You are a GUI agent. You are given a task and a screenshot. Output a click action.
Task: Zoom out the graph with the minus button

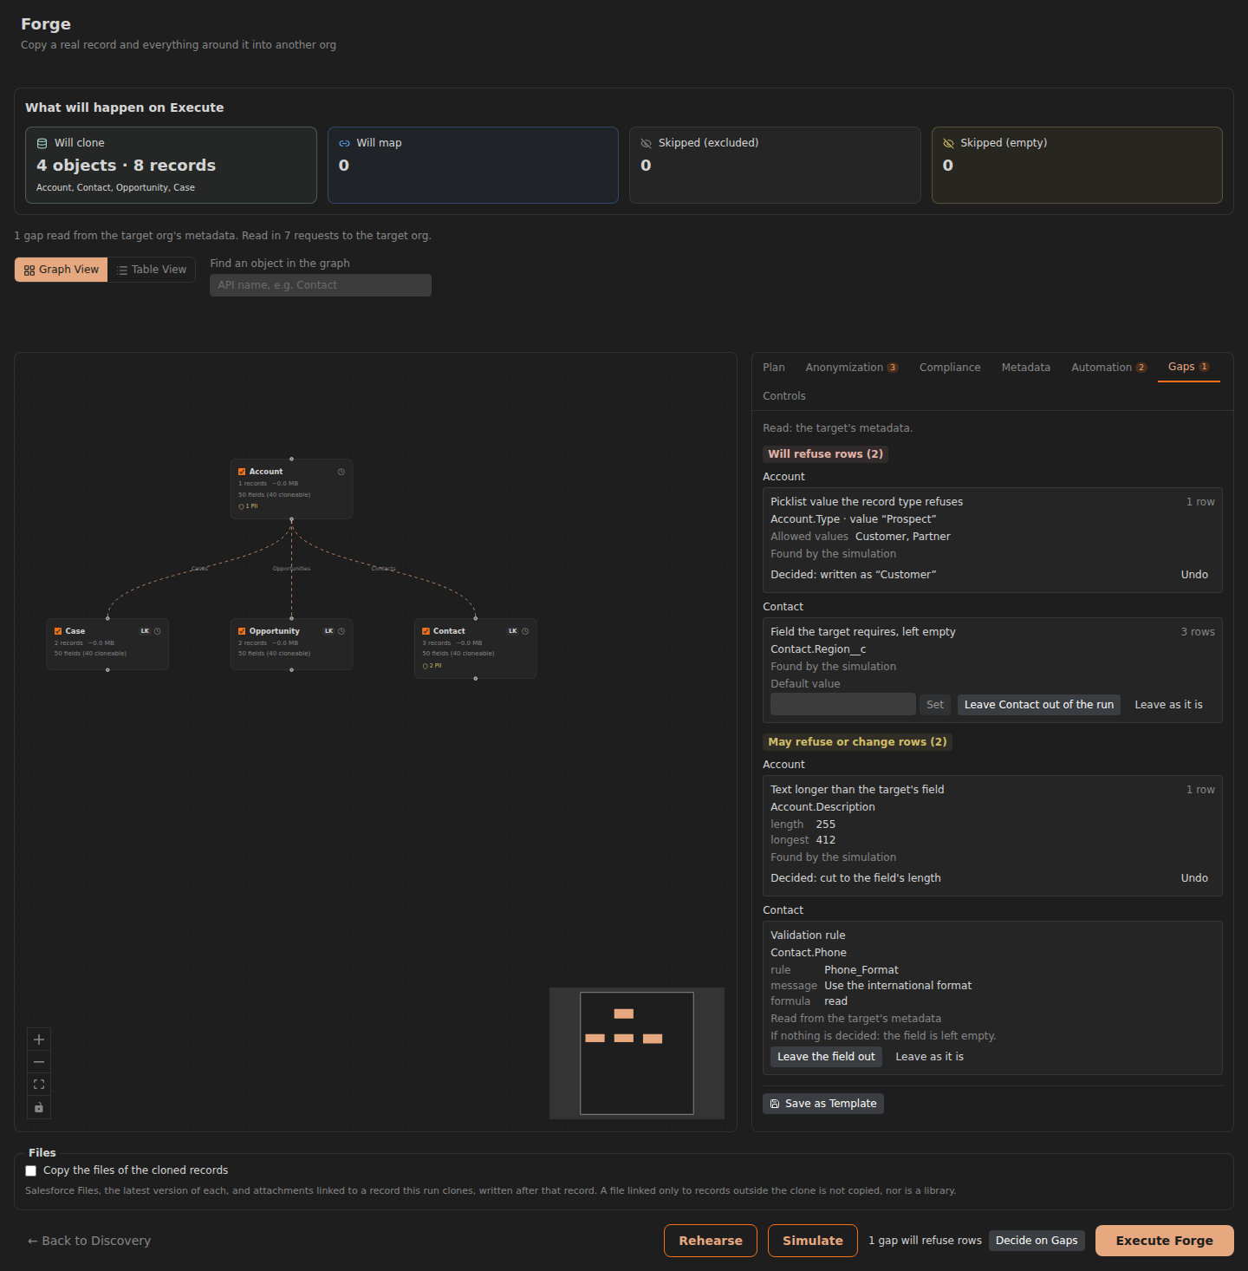(39, 1062)
